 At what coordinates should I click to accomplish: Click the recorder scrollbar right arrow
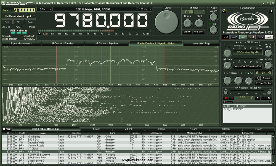[270, 102]
